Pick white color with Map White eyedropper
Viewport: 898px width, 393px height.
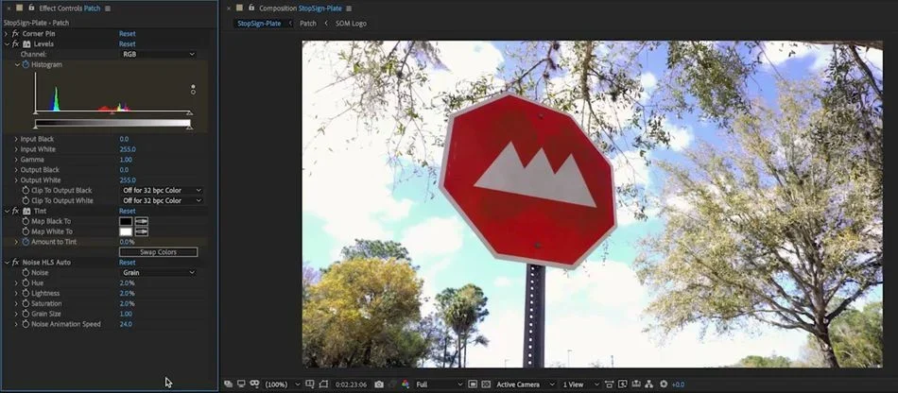pyautogui.click(x=141, y=231)
